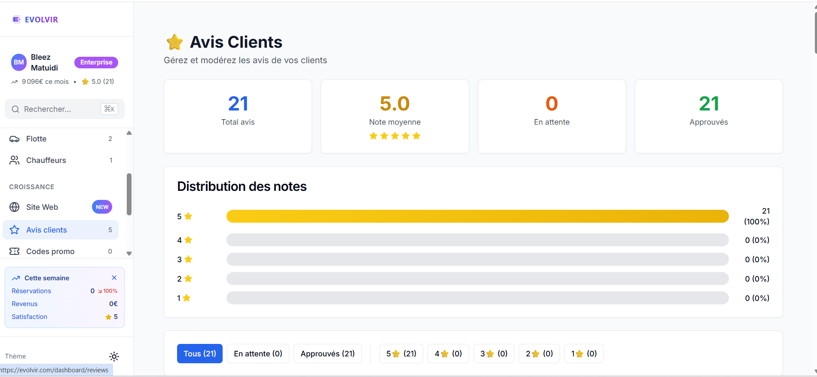Click the Chauffeurs people icon
The height and width of the screenshot is (377, 817).
(15, 160)
